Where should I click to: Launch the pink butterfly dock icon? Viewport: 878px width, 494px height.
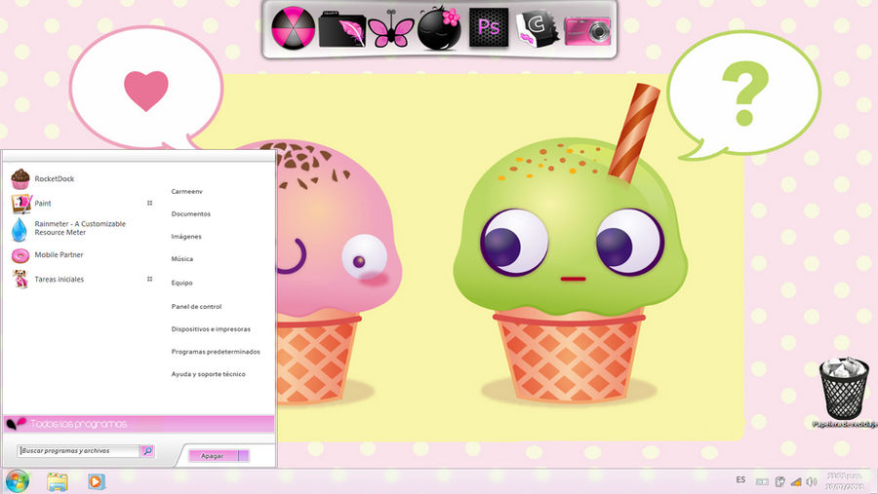(391, 29)
